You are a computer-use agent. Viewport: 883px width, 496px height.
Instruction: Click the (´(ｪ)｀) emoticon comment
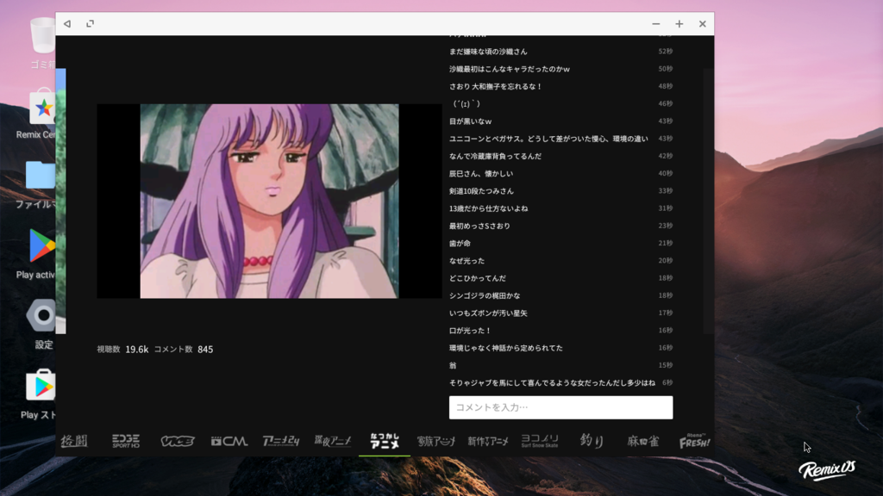467,103
